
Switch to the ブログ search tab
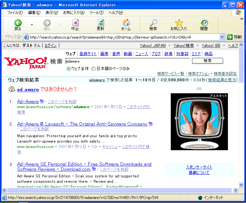[x=156, y=54]
